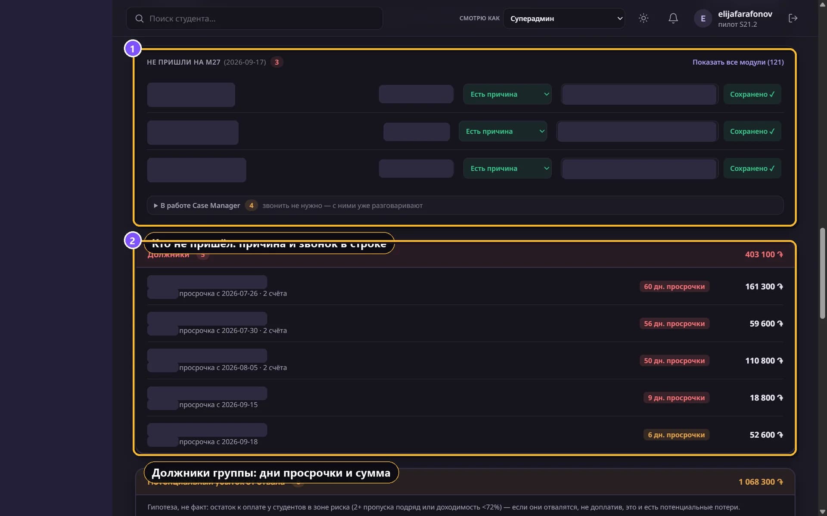Open second row Есть причина dropdown
The height and width of the screenshot is (516, 827).
tap(503, 131)
